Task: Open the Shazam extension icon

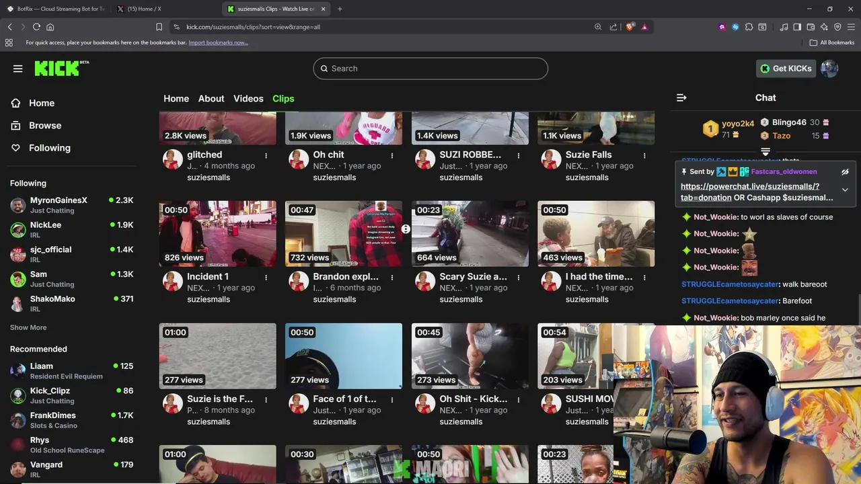Action: (x=735, y=27)
